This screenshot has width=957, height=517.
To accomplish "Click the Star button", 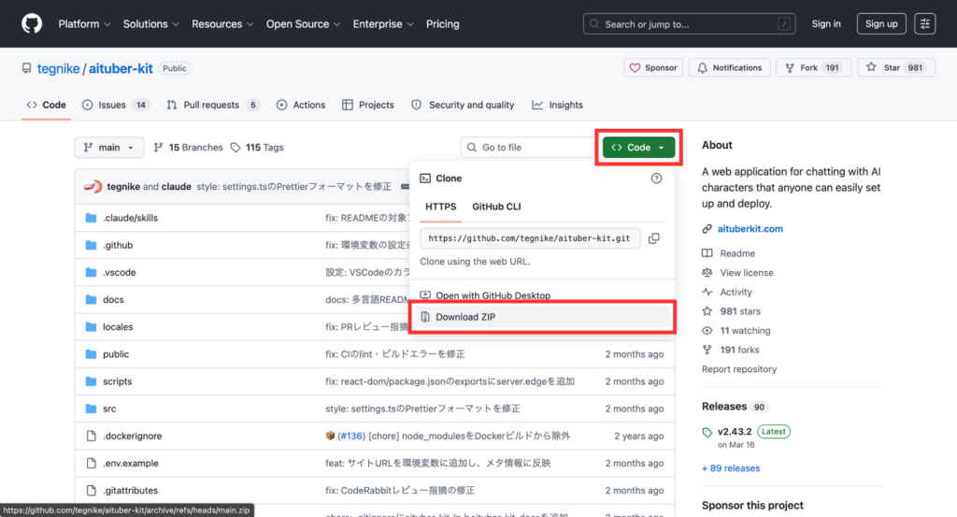I will tap(896, 67).
